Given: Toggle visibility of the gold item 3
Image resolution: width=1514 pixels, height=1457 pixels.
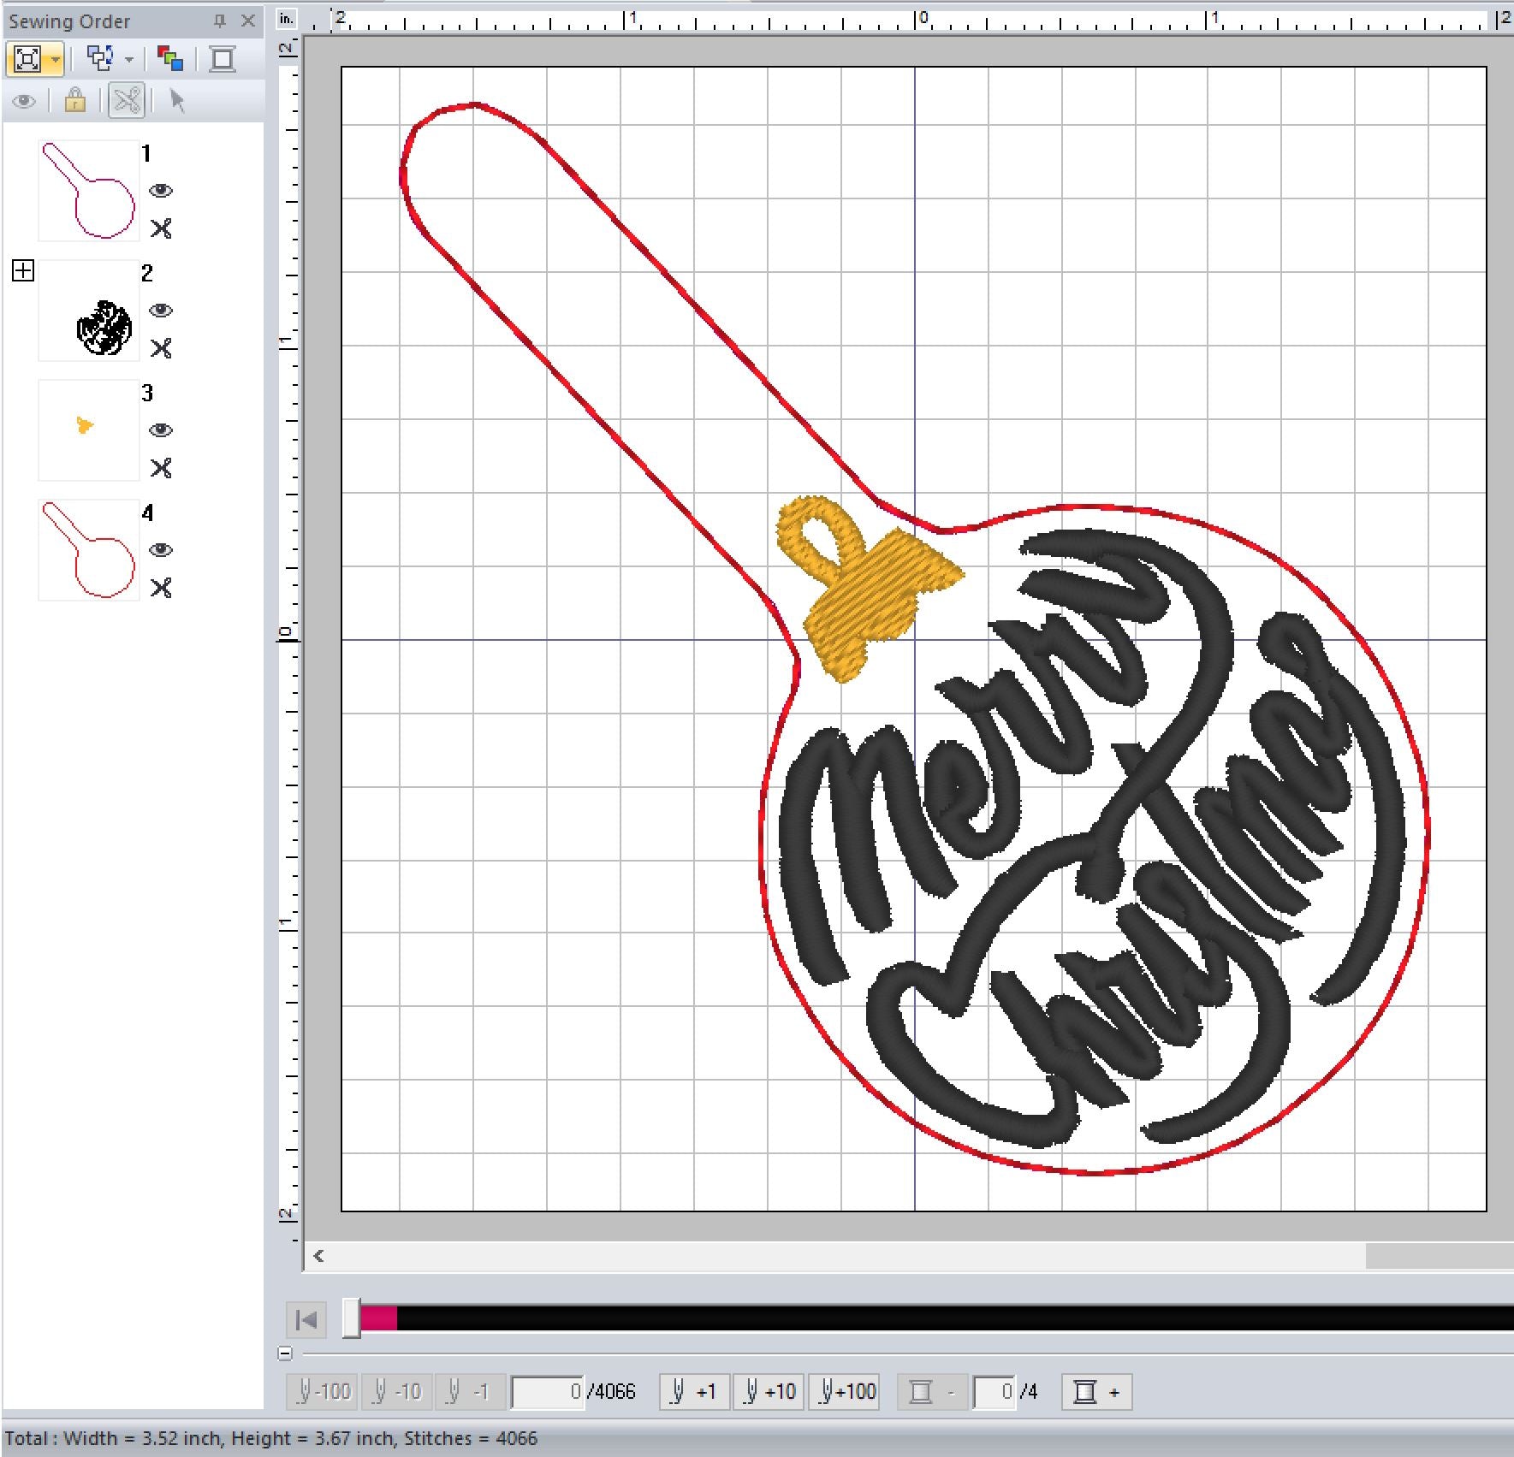Looking at the screenshot, I should click(161, 430).
